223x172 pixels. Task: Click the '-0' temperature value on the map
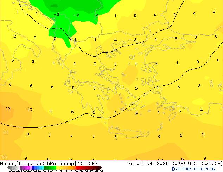96,15
